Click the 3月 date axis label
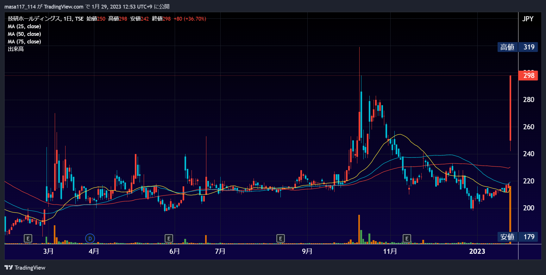Screen dimensions: 546x275 click(48, 251)
